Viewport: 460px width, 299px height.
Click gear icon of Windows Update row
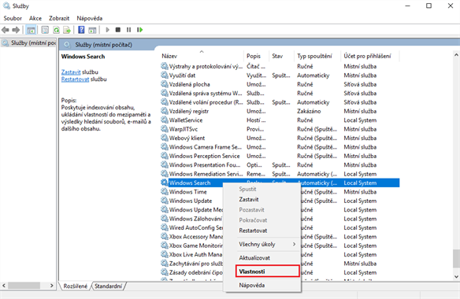(x=165, y=201)
